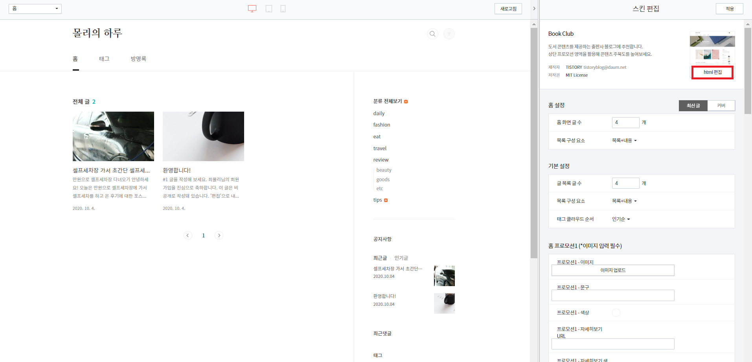Open the fashion category link
This screenshot has height=362, width=752.
tap(382, 125)
